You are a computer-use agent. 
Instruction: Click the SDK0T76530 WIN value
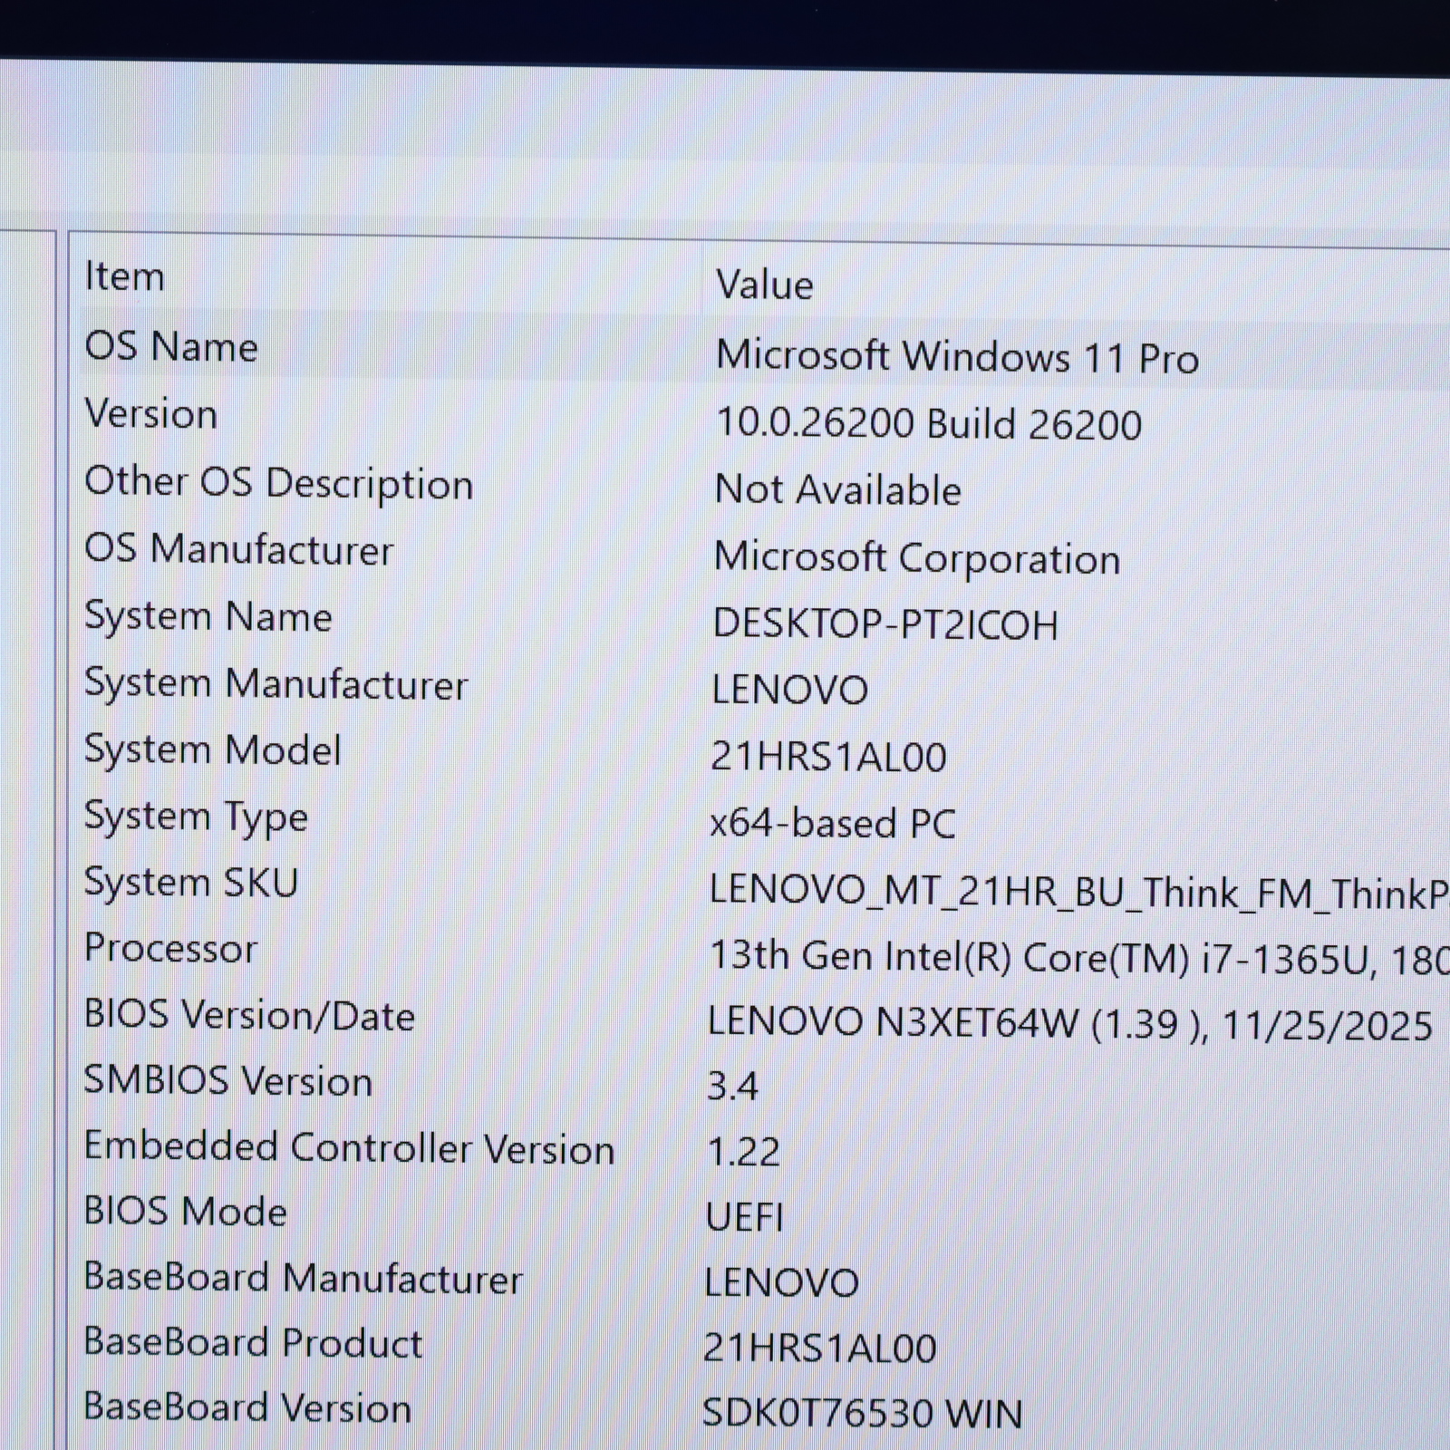[863, 1413]
